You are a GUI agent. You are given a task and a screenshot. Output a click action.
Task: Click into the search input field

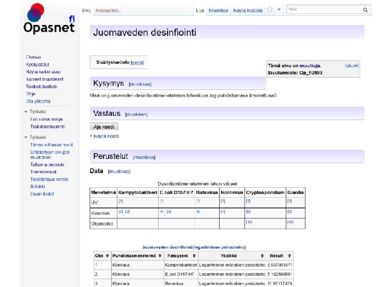pyautogui.click(x=324, y=10)
